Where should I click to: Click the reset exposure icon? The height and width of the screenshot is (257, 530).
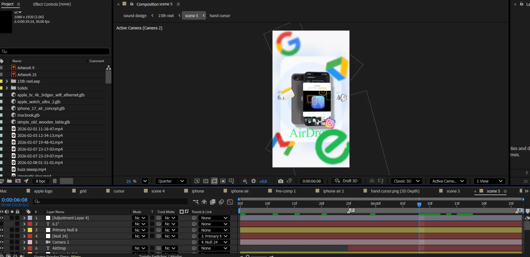254,181
